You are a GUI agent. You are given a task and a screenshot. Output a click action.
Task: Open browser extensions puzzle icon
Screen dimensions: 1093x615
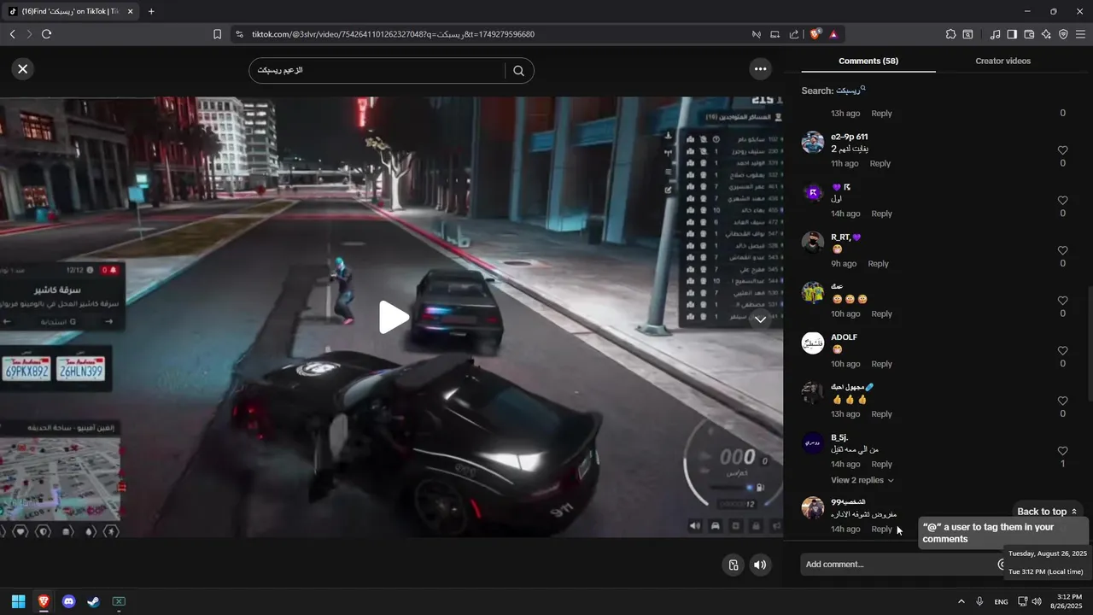(x=950, y=34)
